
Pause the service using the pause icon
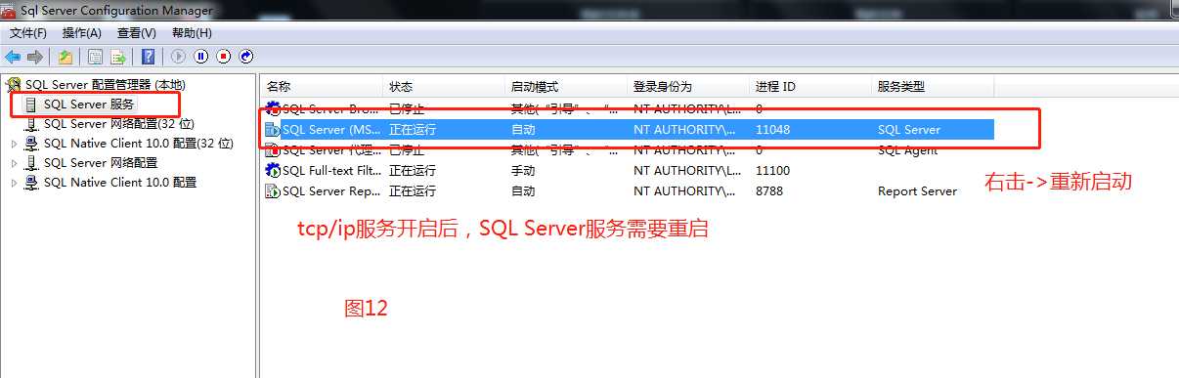click(201, 57)
